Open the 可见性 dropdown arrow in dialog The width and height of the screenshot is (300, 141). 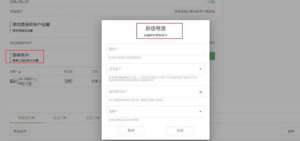coord(200,69)
